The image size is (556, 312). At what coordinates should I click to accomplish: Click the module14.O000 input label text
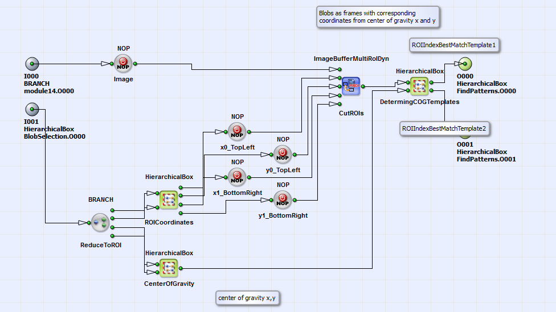[49, 91]
